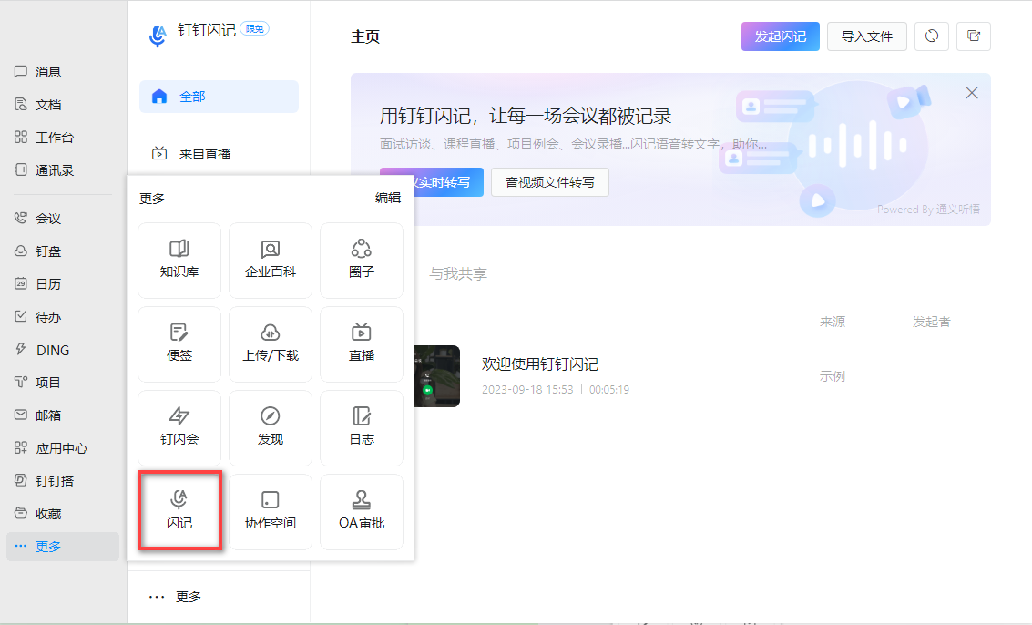Open 圈子 tile in the popup
1032x625 pixels.
click(x=362, y=261)
